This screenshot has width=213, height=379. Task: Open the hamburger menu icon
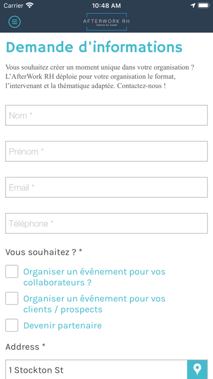(15, 22)
